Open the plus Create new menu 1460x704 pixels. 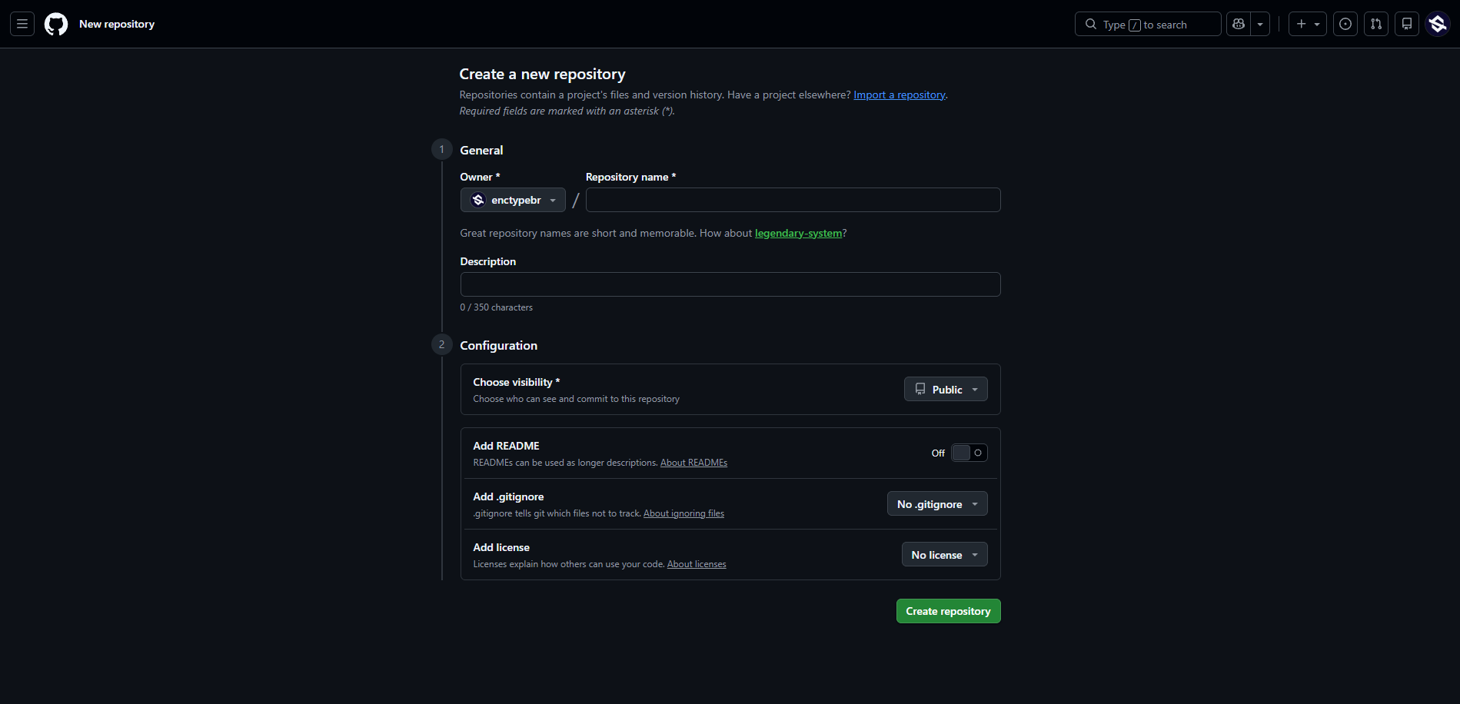point(1308,24)
